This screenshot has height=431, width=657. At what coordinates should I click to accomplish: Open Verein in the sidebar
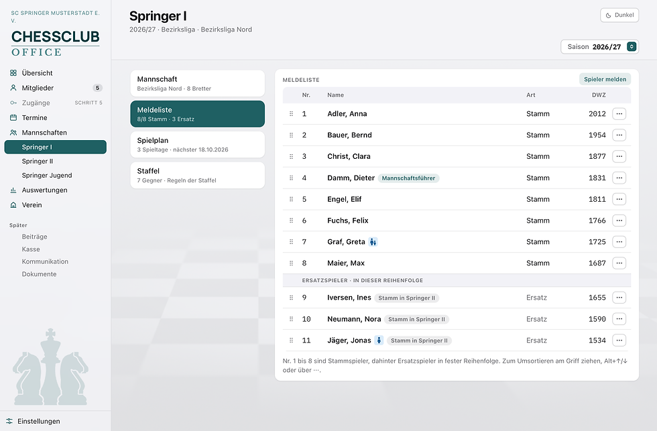pyautogui.click(x=55, y=205)
